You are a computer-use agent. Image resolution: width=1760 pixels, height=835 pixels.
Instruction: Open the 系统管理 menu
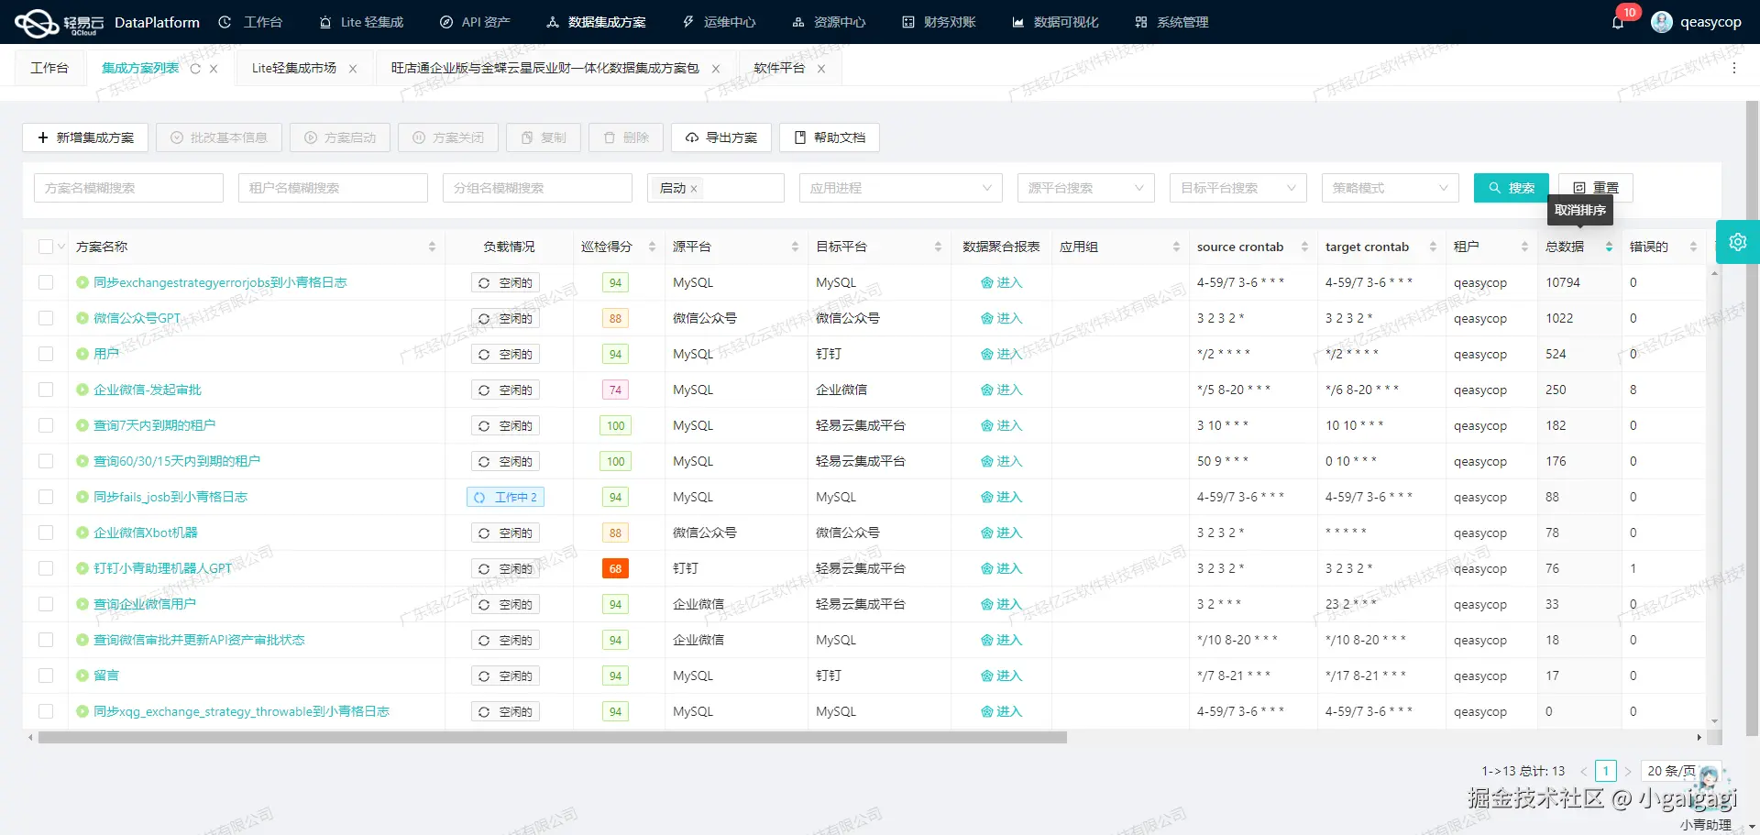[1171, 22]
